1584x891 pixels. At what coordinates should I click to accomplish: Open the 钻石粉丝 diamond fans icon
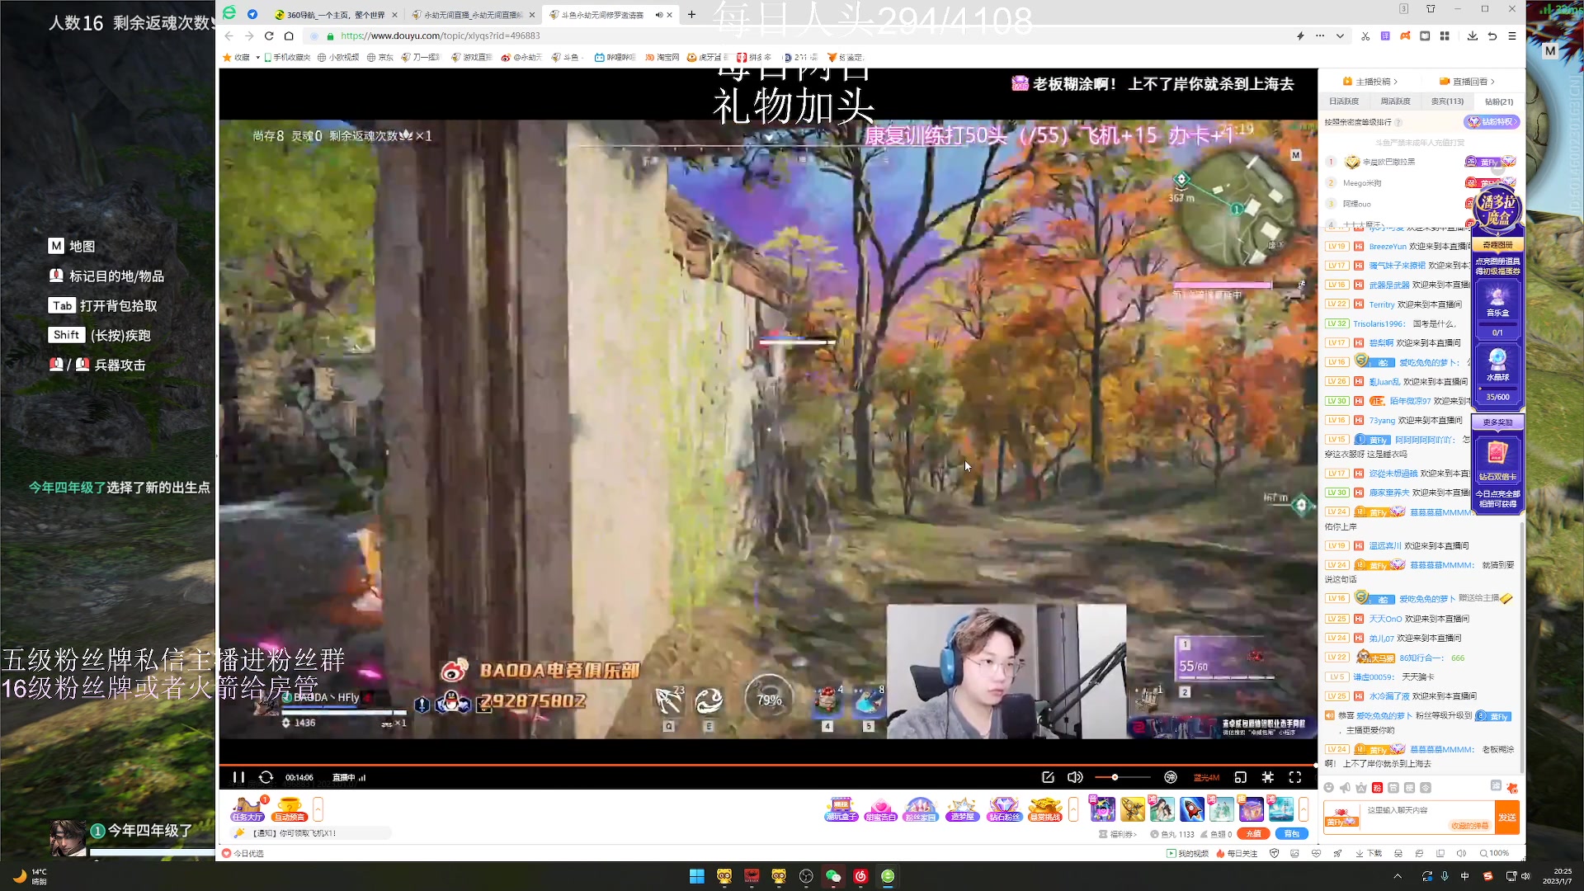[1004, 809]
